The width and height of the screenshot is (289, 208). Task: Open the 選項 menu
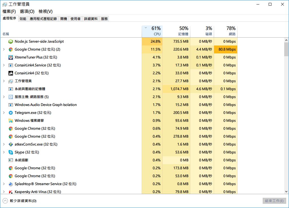(x=27, y=11)
